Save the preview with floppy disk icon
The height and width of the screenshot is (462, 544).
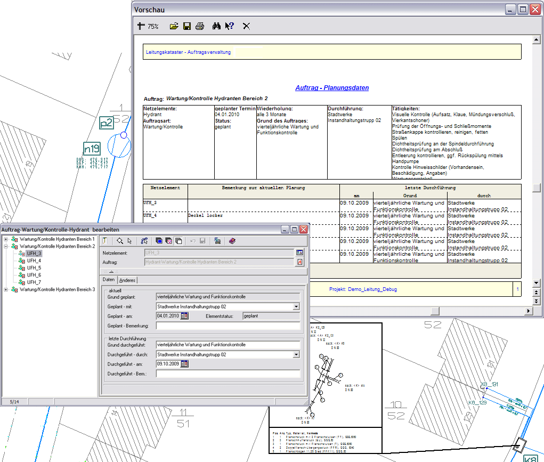pyautogui.click(x=187, y=26)
